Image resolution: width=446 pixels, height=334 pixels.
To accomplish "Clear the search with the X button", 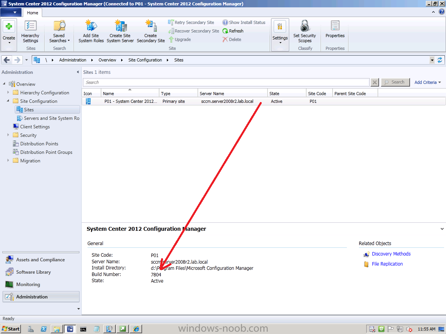I will (x=375, y=82).
